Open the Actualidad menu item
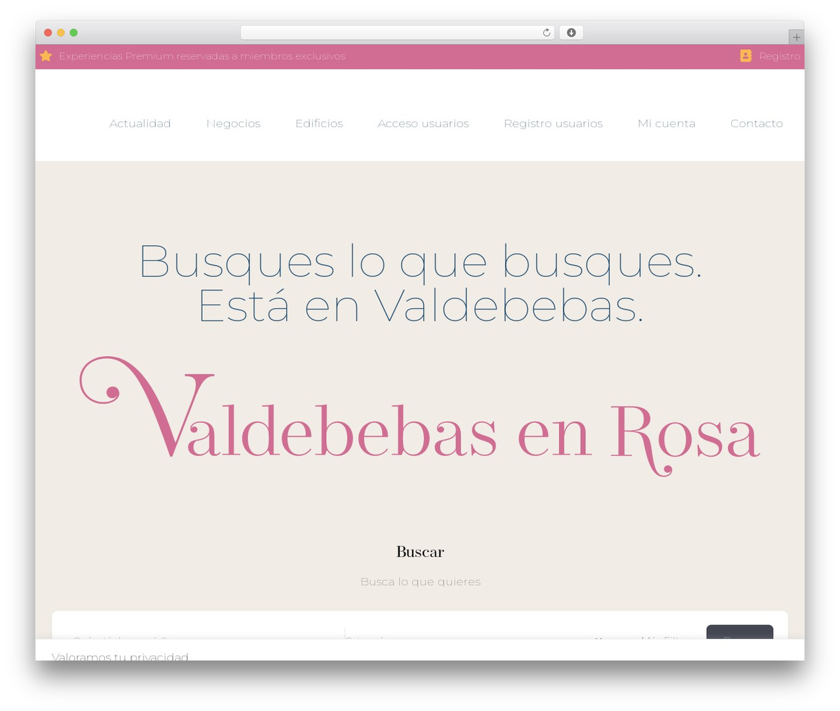Image resolution: width=840 pixels, height=711 pixels. [x=140, y=123]
